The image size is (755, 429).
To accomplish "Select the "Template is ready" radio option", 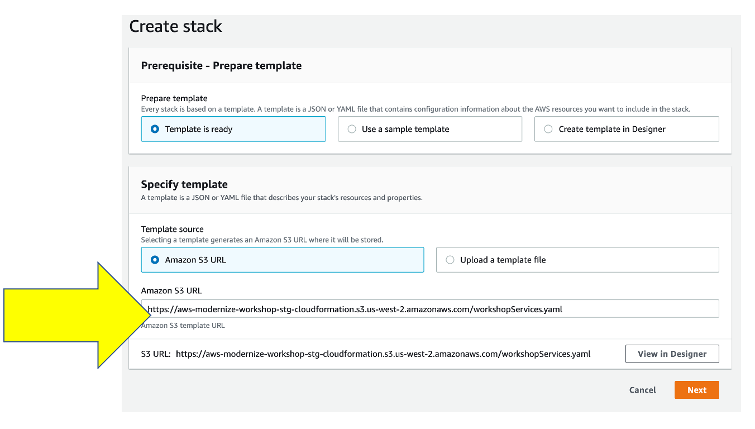I will tap(155, 129).
